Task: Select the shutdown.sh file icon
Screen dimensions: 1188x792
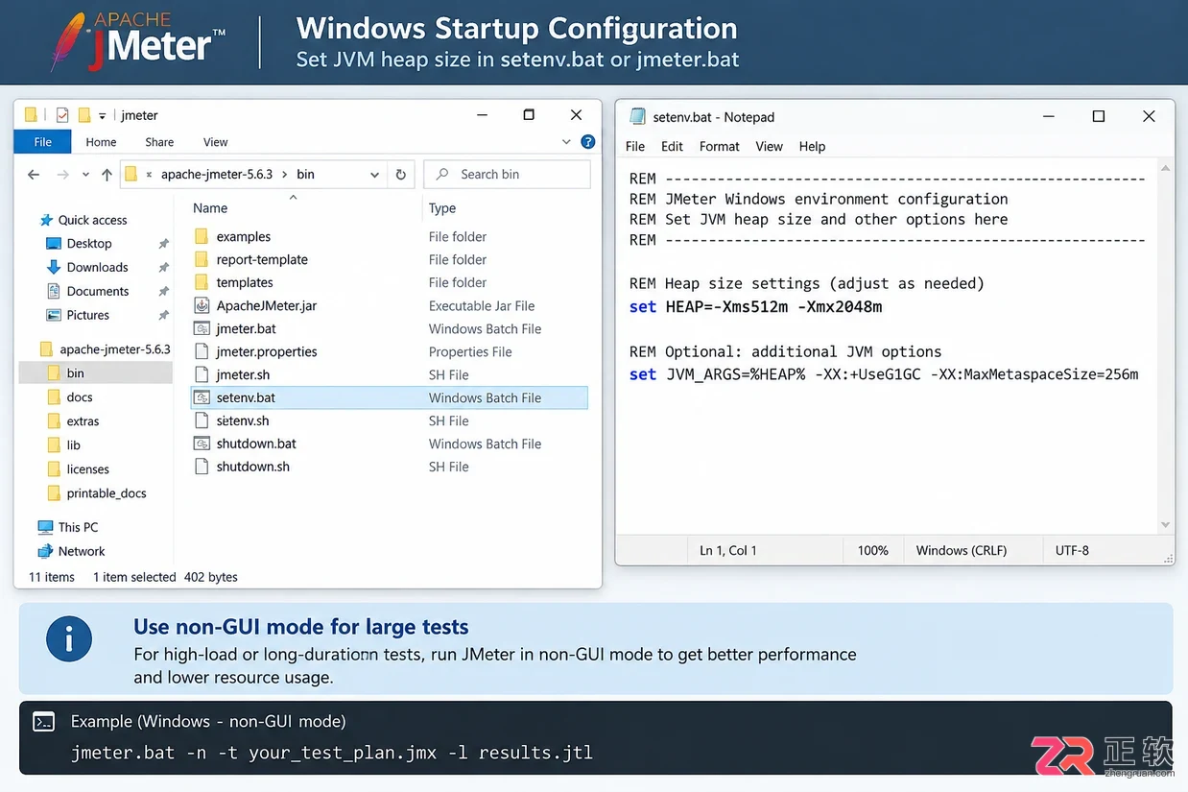Action: [202, 467]
